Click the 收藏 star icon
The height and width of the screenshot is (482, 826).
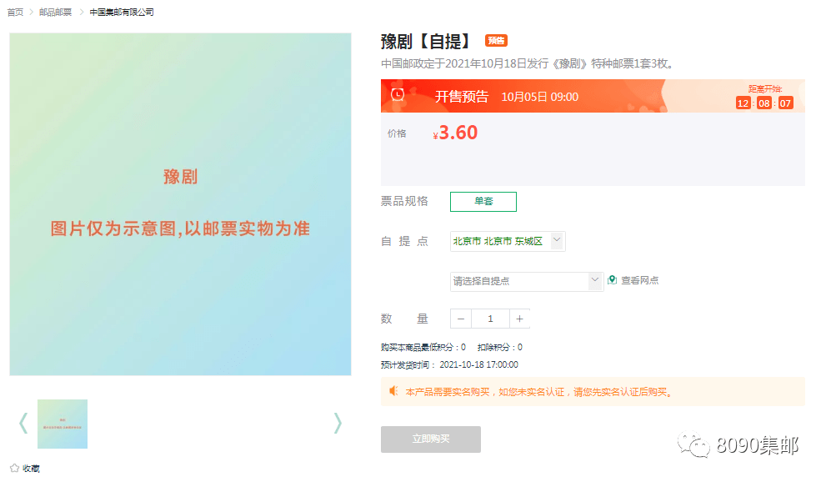coord(14,468)
